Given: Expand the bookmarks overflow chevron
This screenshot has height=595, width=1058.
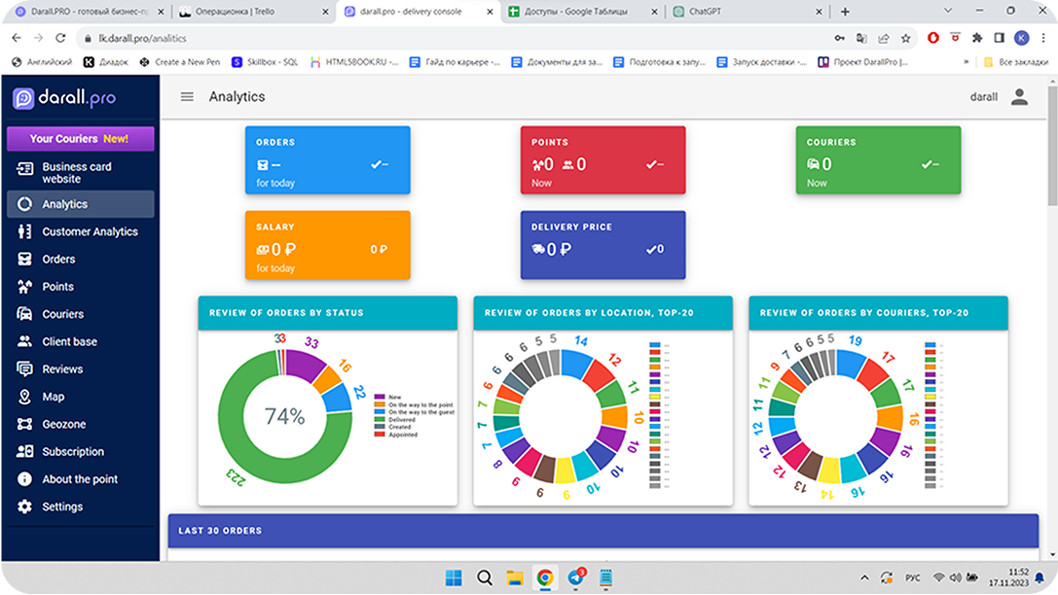Looking at the screenshot, I should (966, 61).
